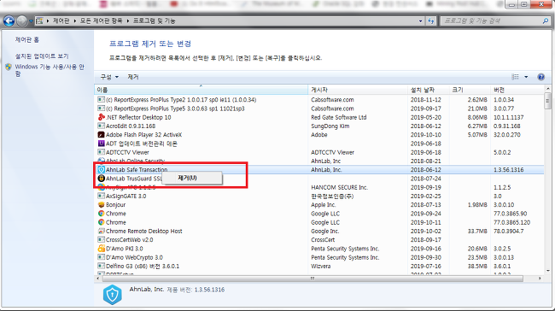Sort by the 크기 column header

point(470,90)
